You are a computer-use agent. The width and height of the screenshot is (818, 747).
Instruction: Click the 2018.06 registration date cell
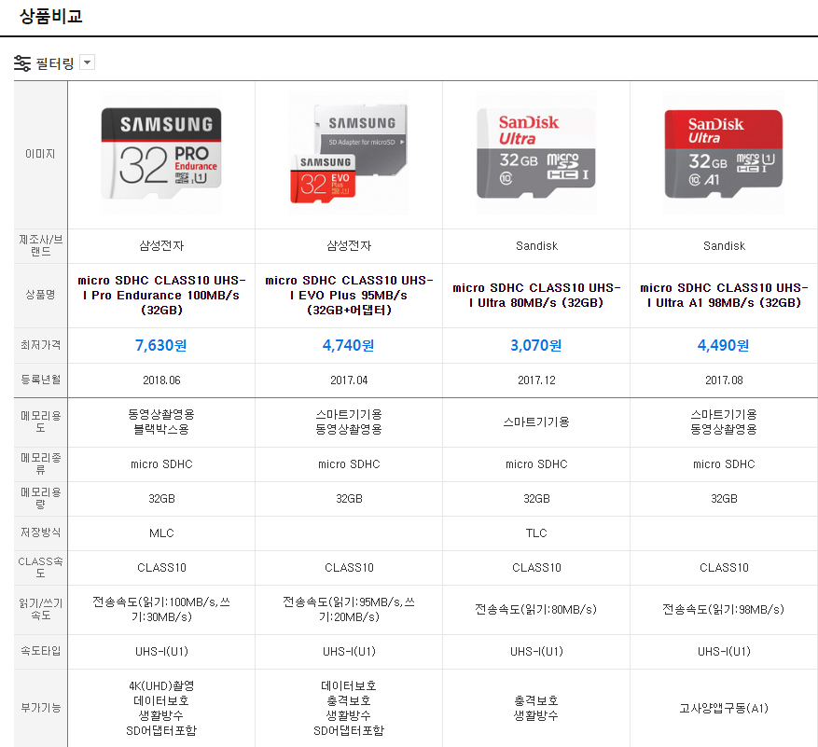[161, 380]
